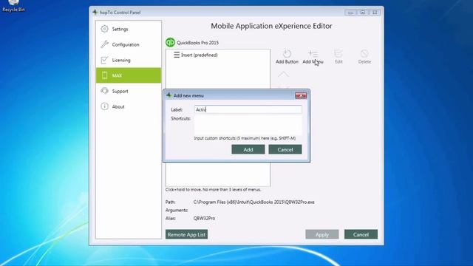Click the Support headset icon

pos(104,91)
